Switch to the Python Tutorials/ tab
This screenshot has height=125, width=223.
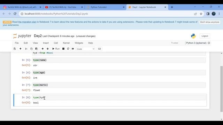(99, 7)
